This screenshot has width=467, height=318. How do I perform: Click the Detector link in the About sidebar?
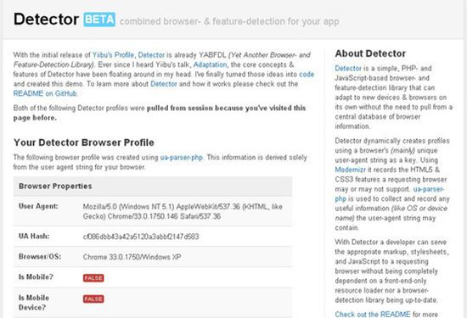point(348,69)
